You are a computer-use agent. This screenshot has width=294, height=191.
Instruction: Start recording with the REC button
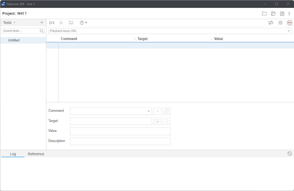290,23
